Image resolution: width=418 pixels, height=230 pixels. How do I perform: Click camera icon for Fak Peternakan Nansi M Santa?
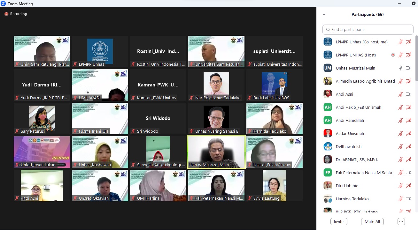(x=408, y=173)
